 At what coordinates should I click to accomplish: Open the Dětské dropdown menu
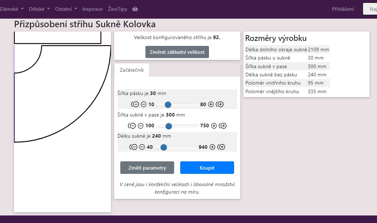pyautogui.click(x=39, y=9)
